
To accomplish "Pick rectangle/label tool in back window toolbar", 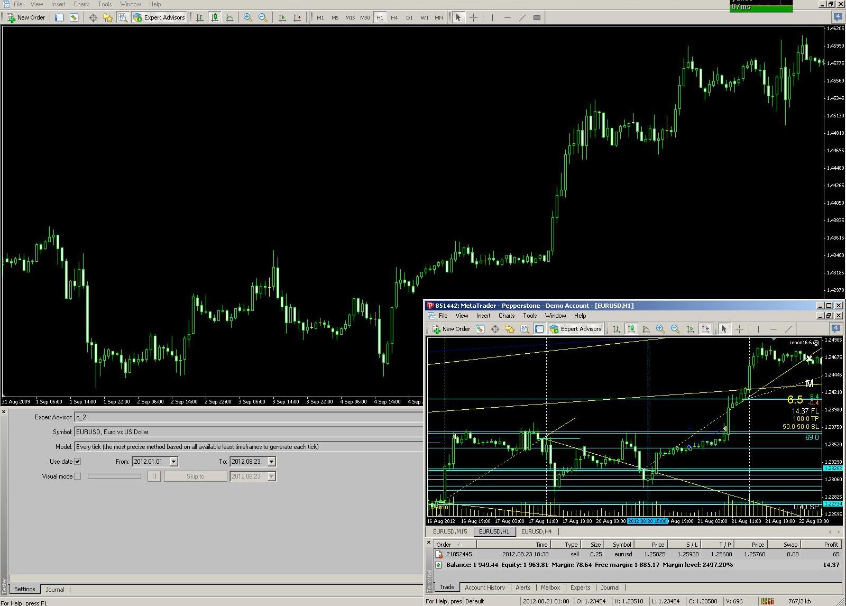I will 537,17.
